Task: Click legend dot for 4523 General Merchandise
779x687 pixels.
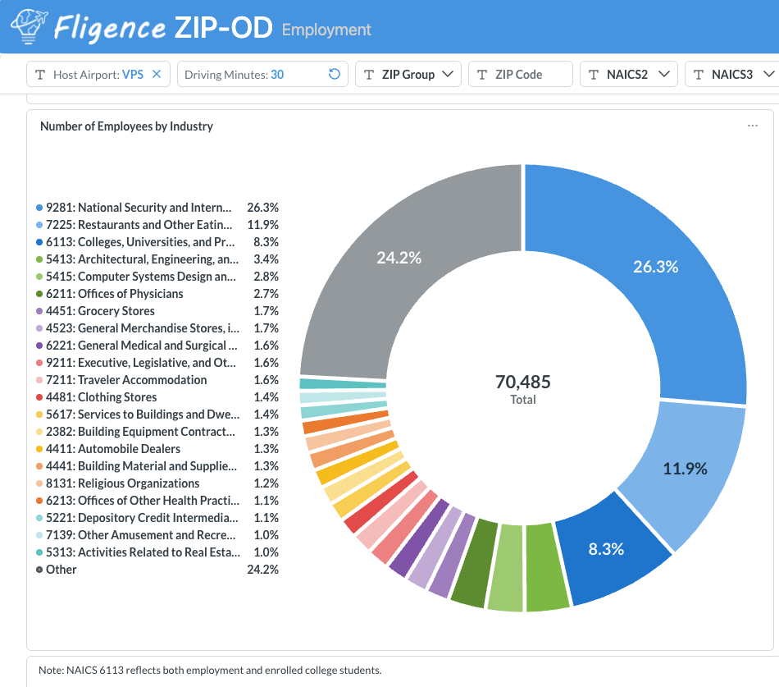Action: point(39,328)
